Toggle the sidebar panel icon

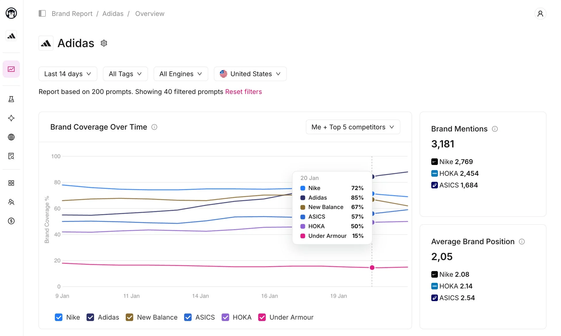(x=42, y=14)
